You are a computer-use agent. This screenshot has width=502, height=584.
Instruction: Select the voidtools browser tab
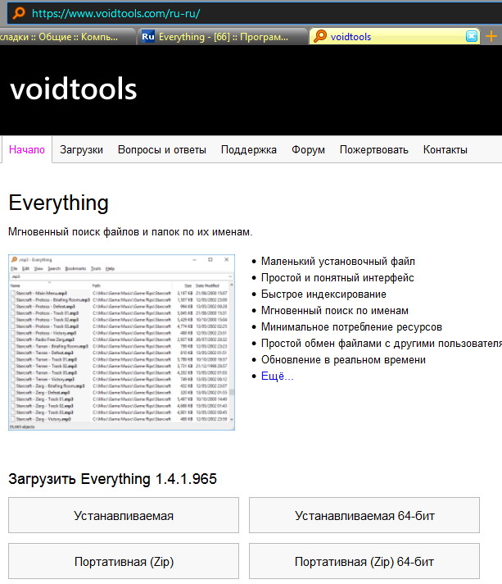[x=394, y=36]
